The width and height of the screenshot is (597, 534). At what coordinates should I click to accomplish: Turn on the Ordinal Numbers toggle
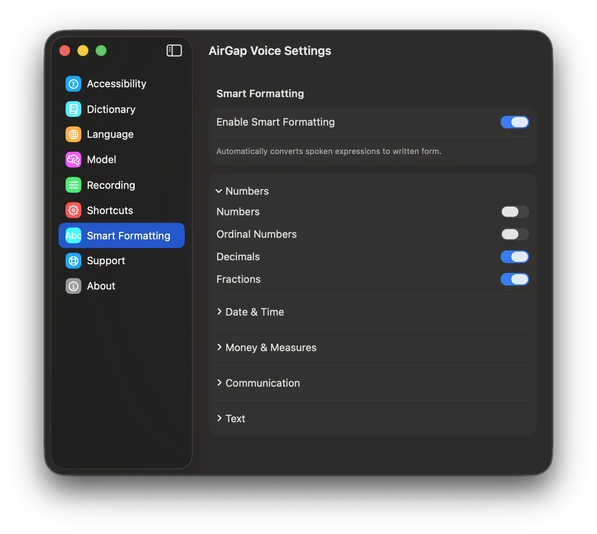tap(514, 234)
